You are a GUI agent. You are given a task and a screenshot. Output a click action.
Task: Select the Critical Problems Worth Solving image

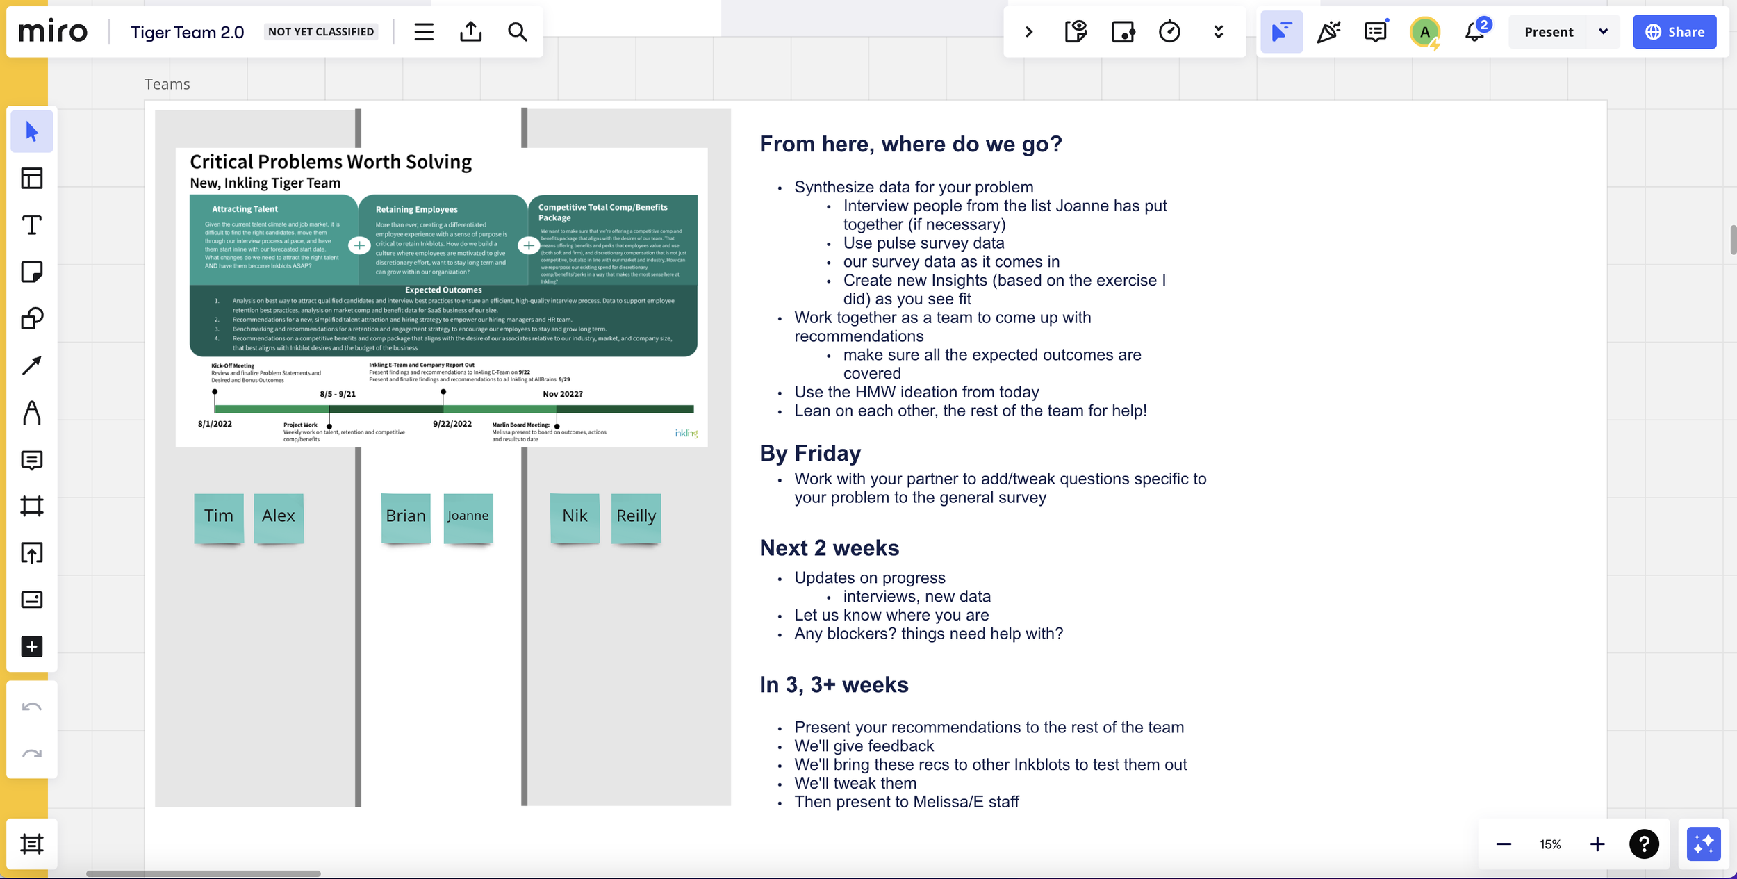pos(442,297)
